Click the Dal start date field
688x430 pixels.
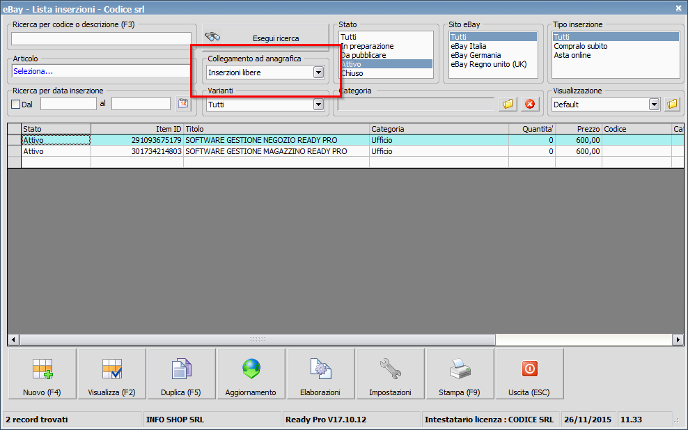click(x=68, y=104)
